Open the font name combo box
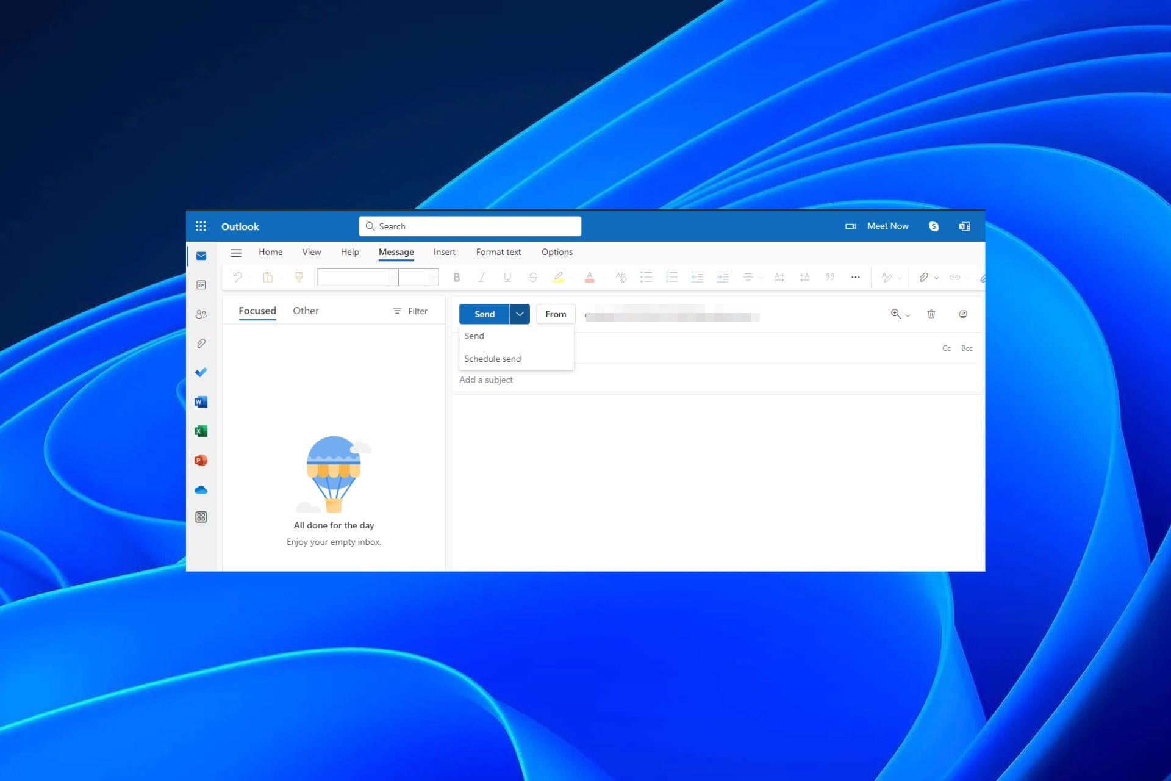Image resolution: width=1171 pixels, height=781 pixels. coord(358,278)
